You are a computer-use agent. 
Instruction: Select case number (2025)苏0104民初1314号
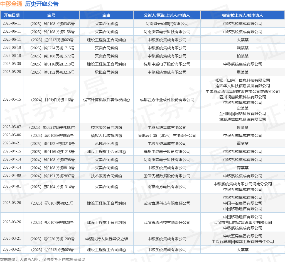click(52, 187)
